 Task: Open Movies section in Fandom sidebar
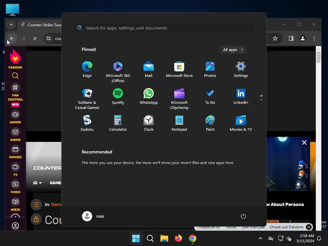[15, 152]
